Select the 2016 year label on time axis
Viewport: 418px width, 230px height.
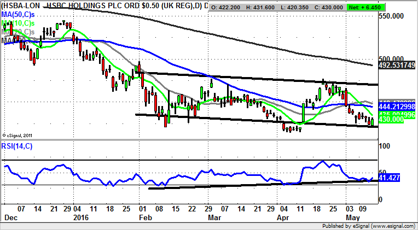pos(80,217)
